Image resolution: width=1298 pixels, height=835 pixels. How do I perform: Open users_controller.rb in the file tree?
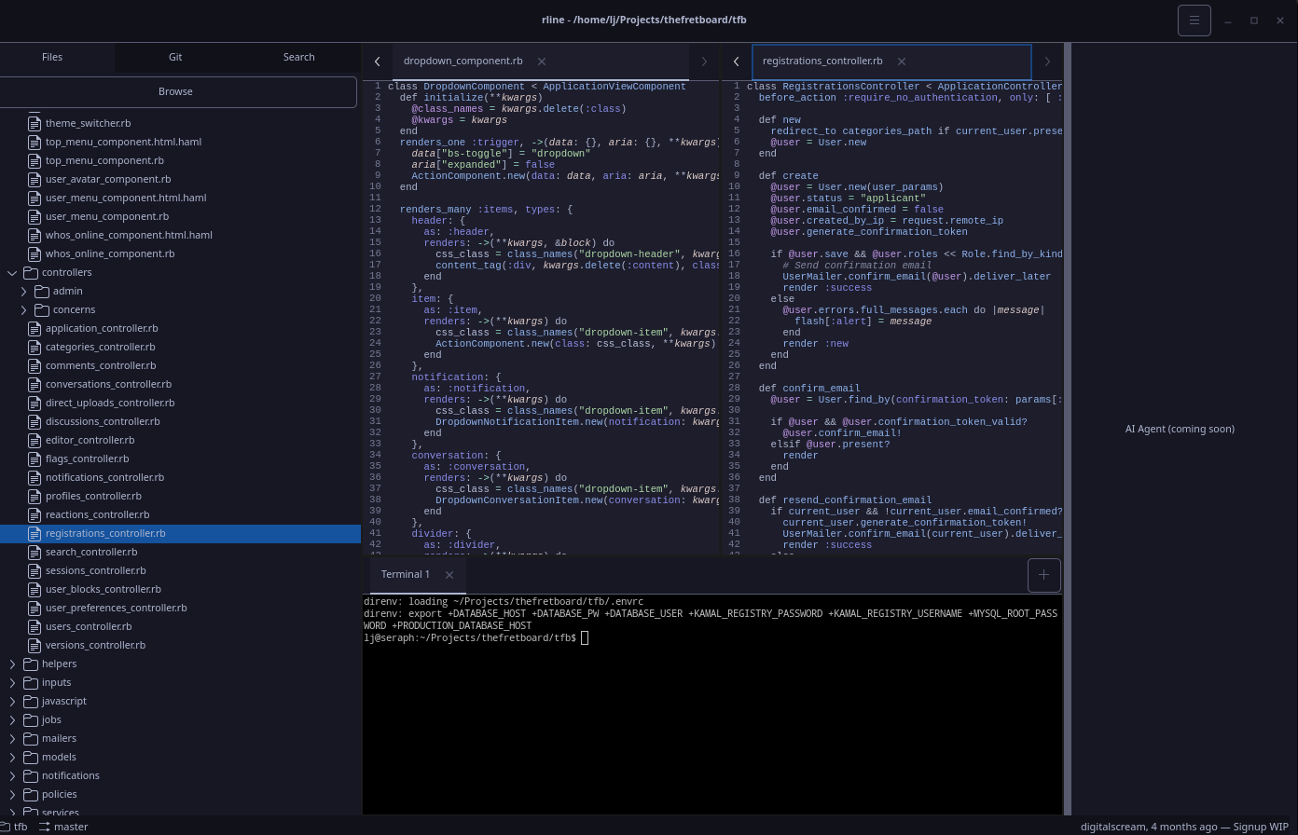[89, 626]
